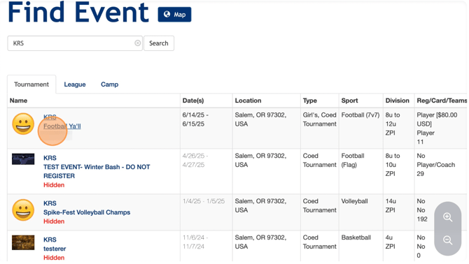Open the testerer event link
This screenshot has width=469, height=264.
[55, 249]
